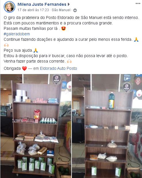This screenshot has width=142, height=178.
Task: Open the Eldorado Auto Posto location link
Action: tap(58, 68)
